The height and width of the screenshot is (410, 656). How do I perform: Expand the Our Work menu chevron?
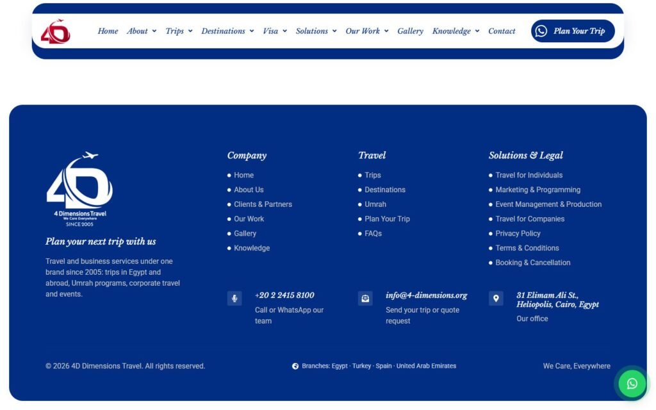386,31
